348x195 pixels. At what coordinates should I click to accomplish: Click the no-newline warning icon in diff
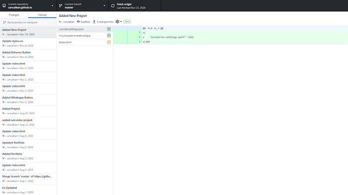click(x=147, y=42)
